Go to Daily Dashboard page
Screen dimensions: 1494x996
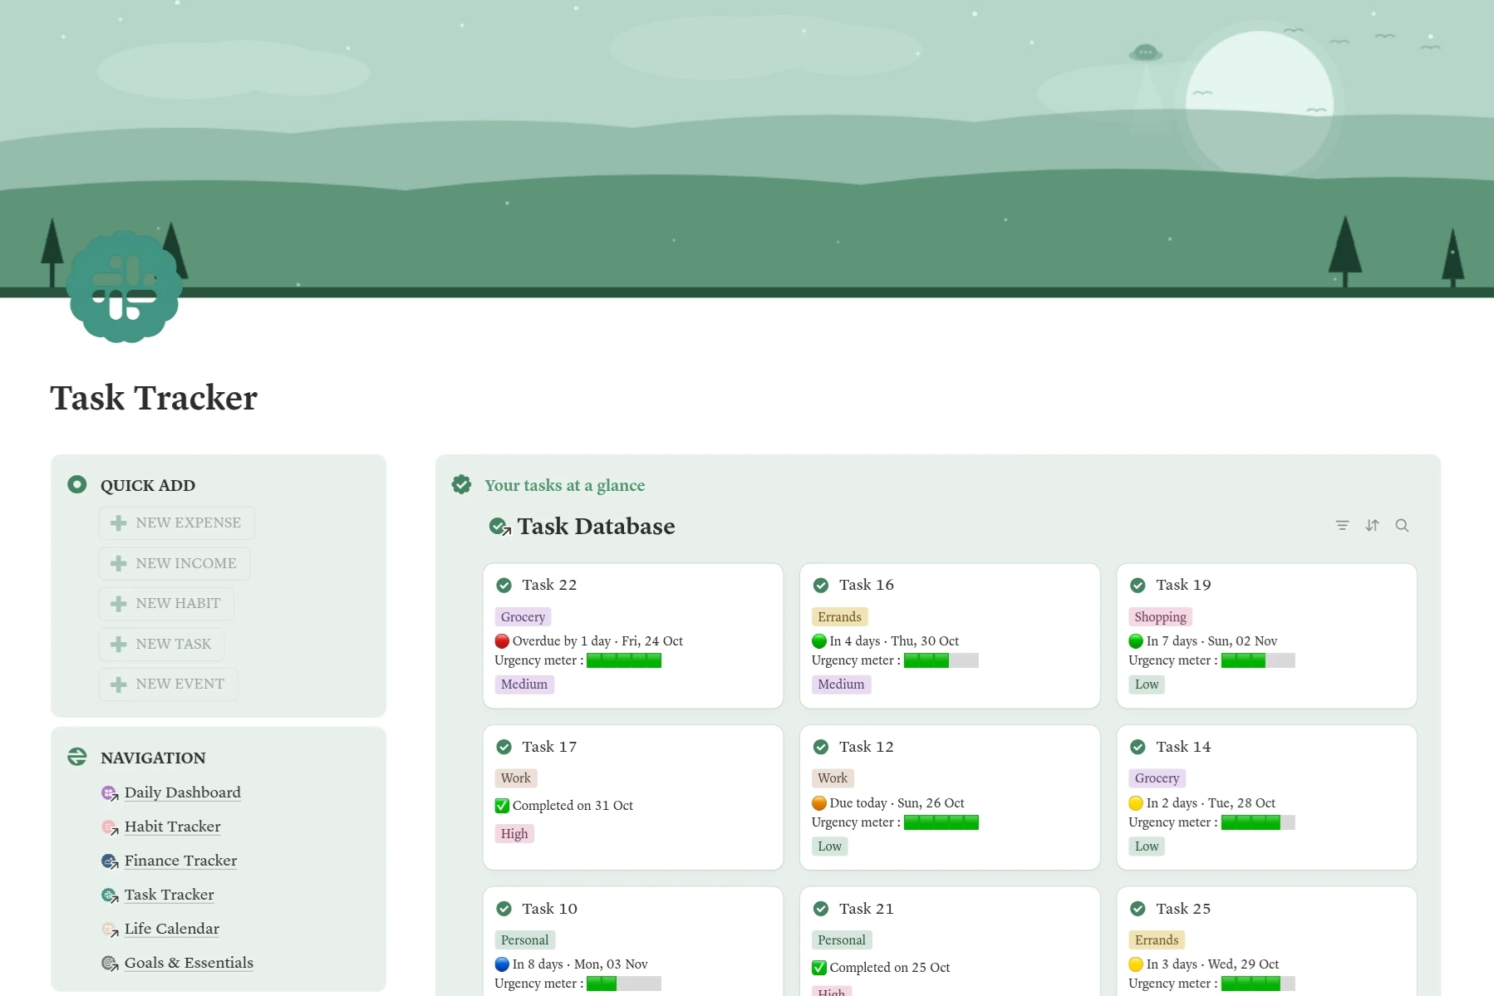tap(182, 792)
